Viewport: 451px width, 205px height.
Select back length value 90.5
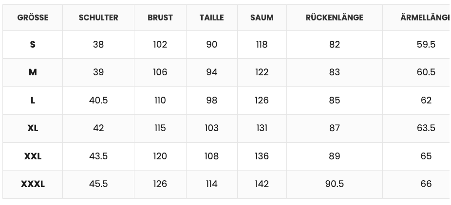(x=335, y=184)
